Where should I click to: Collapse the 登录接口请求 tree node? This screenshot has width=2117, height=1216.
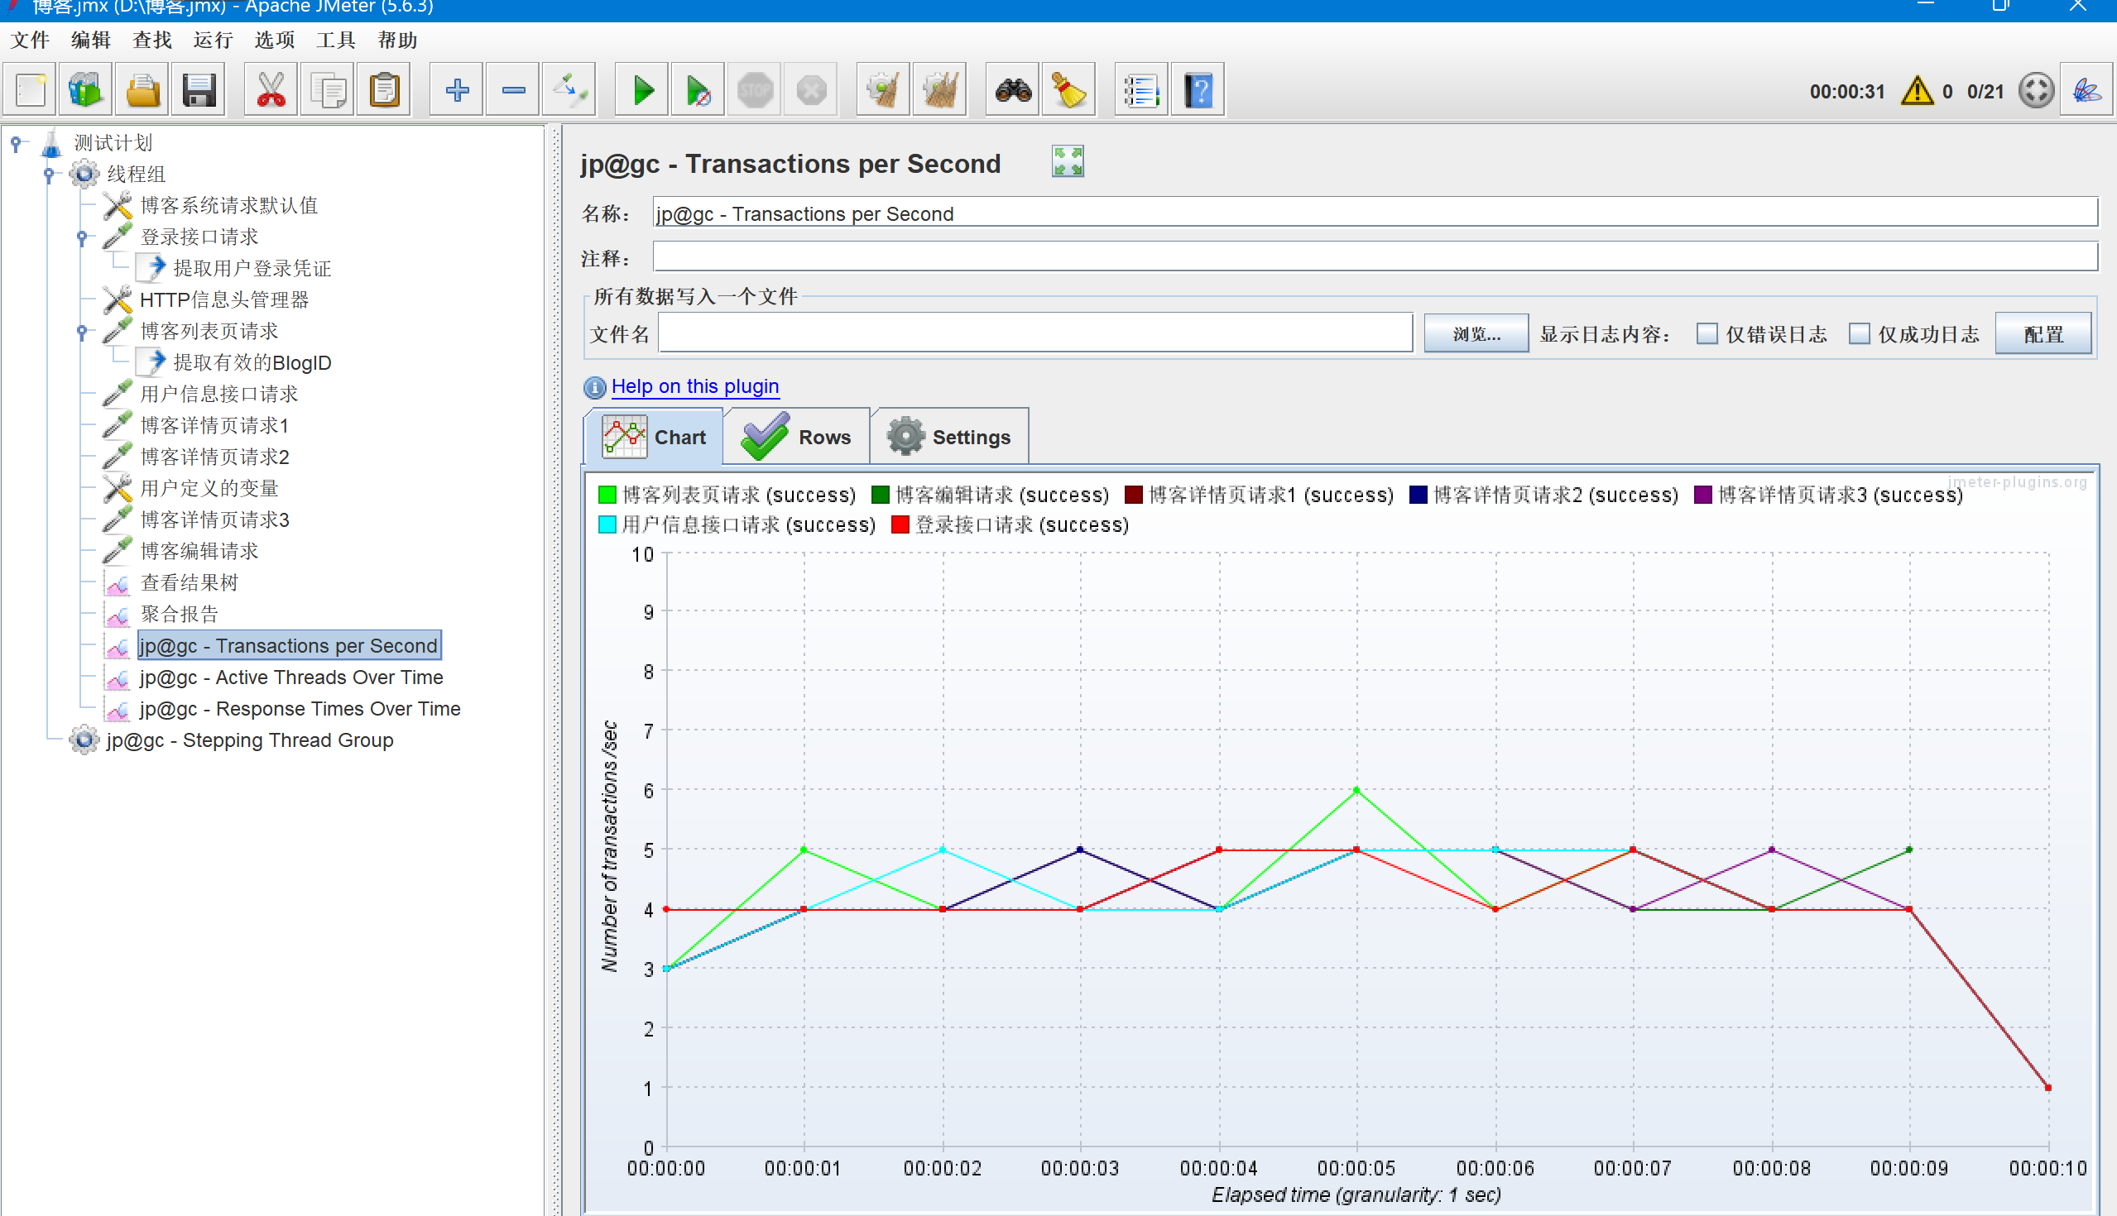(x=82, y=237)
